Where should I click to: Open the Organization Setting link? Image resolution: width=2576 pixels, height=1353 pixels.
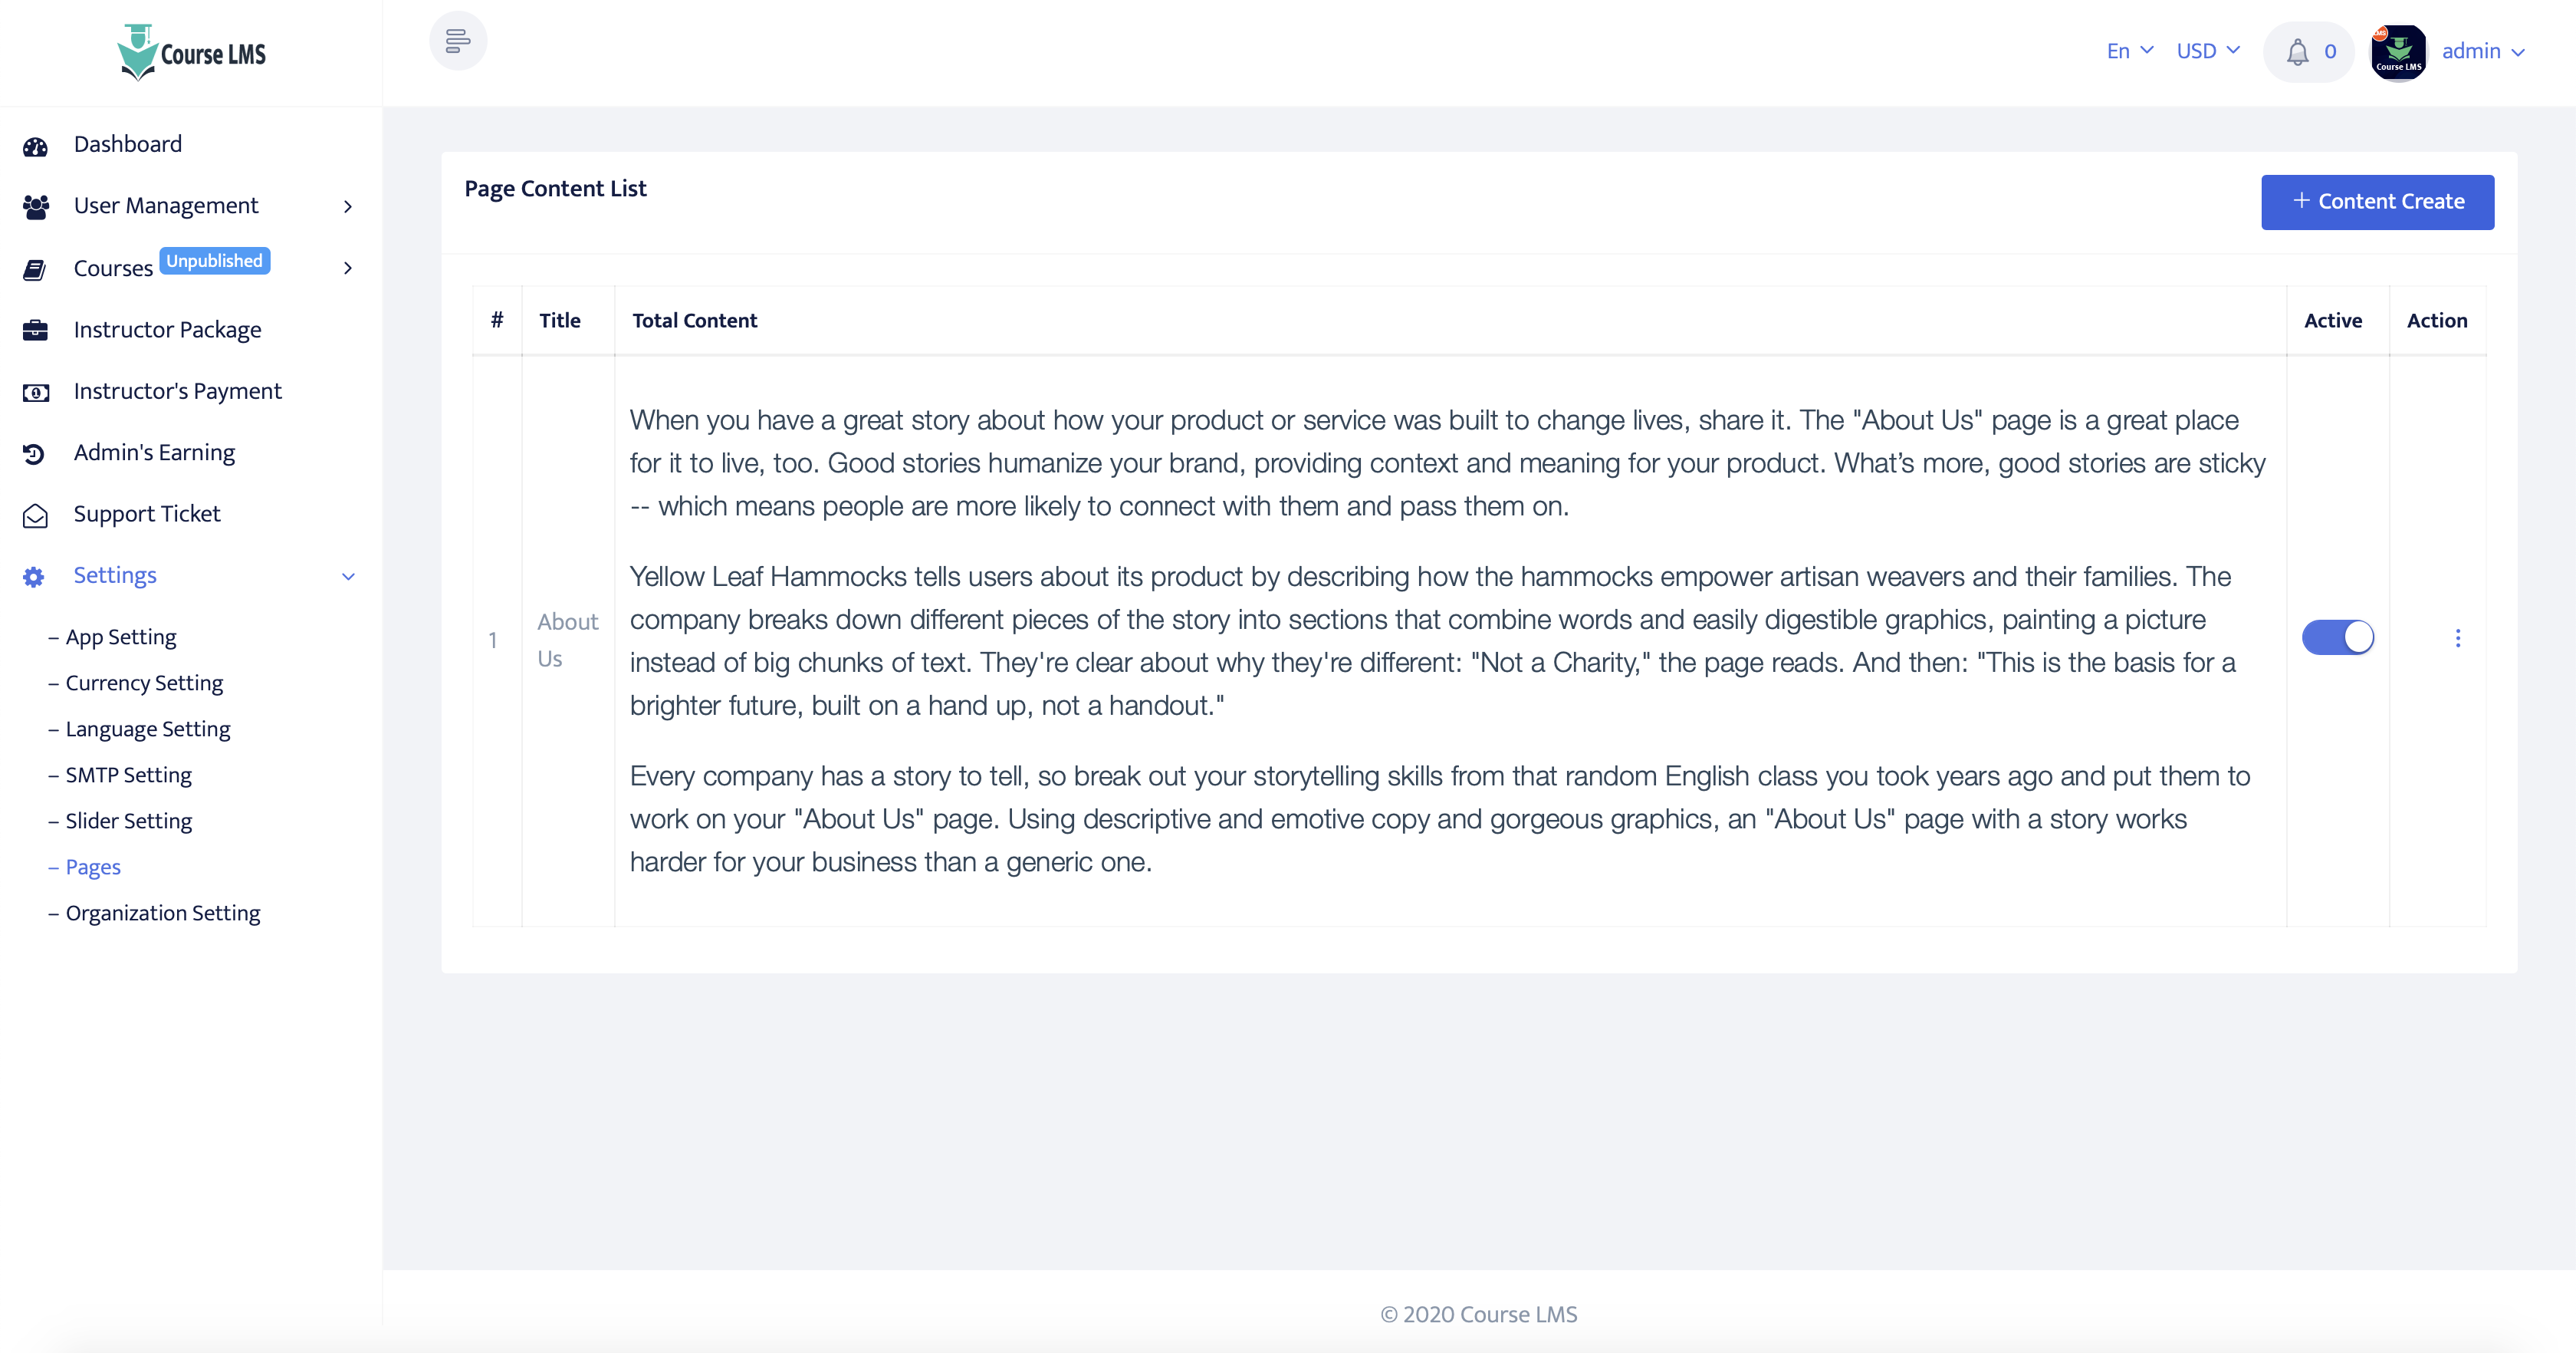163,913
